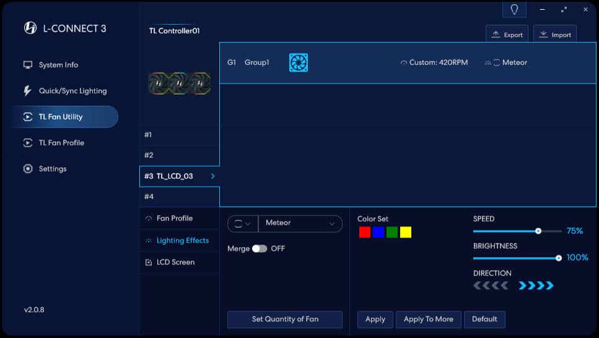Screen dimensions: 599x338
Task: Reset lighting with Default button
Action: click(484, 319)
